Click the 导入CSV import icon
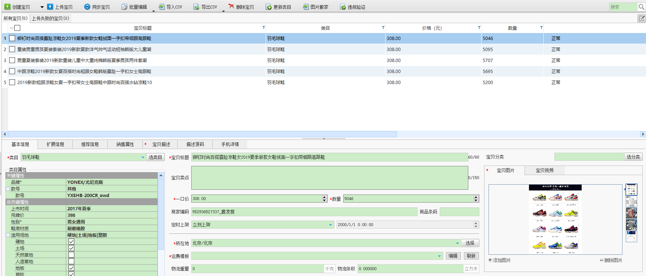Image resolution: width=646 pixels, height=276 pixels. pyautogui.click(x=161, y=7)
